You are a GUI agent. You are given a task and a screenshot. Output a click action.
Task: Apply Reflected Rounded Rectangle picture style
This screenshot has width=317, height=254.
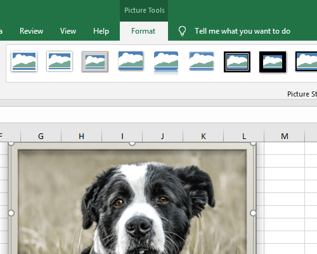tap(166, 62)
